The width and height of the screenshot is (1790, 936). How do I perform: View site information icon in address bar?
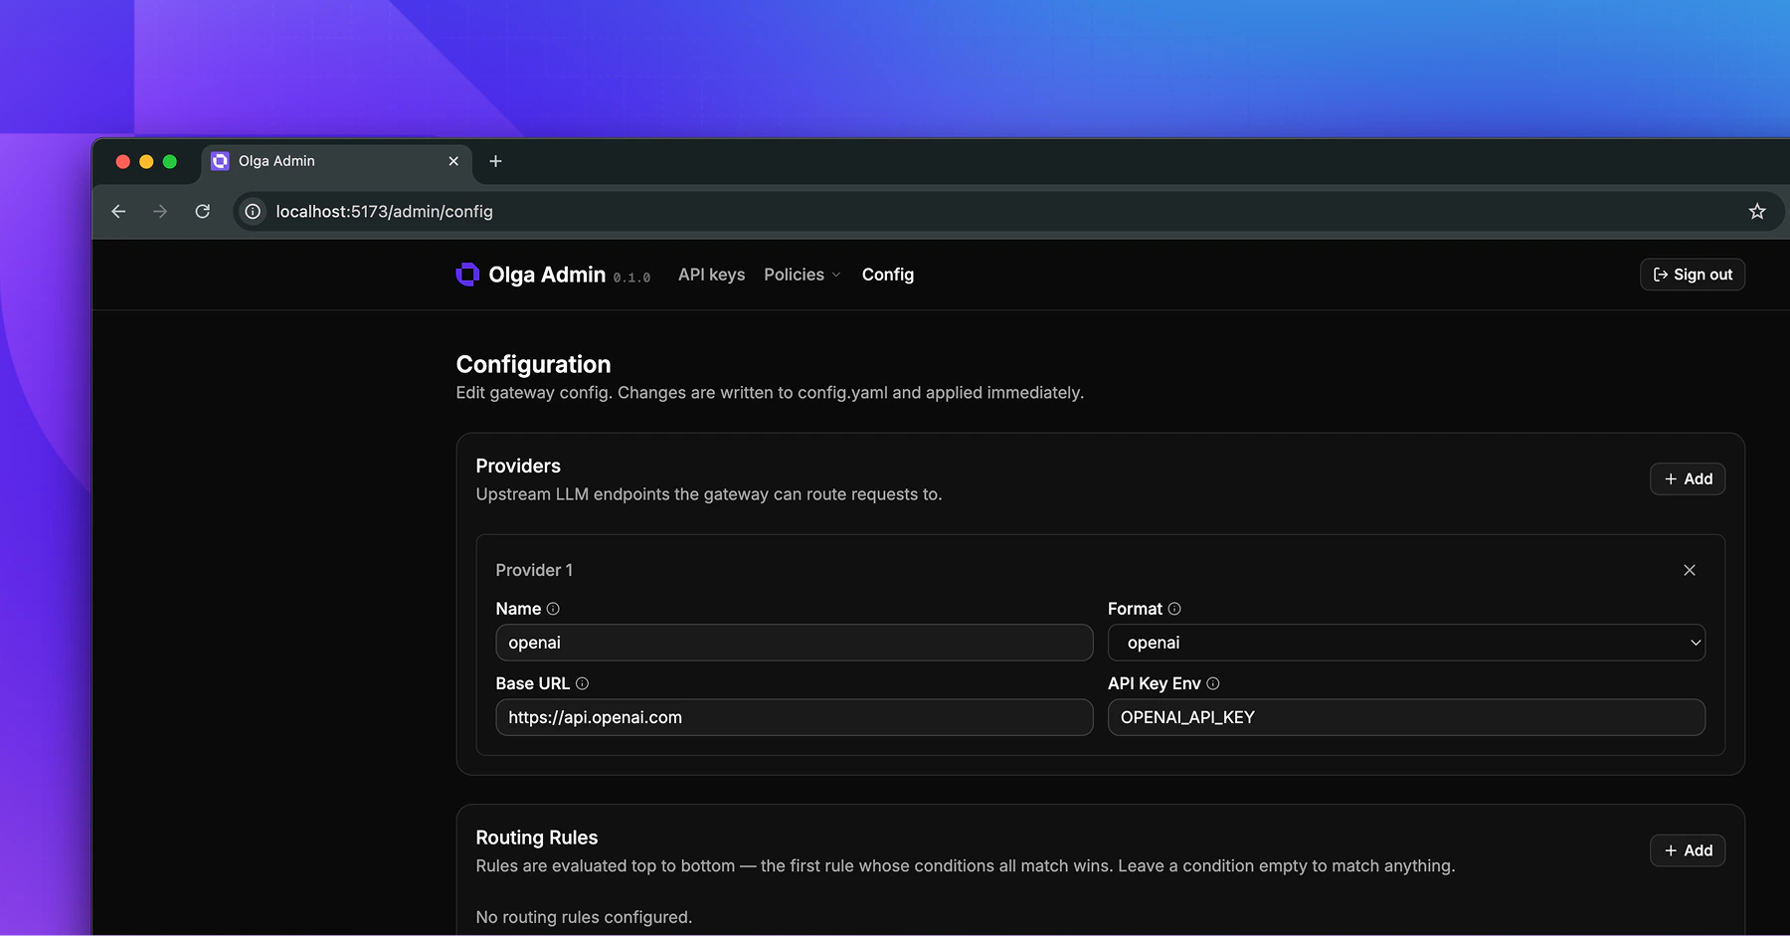coord(254,211)
